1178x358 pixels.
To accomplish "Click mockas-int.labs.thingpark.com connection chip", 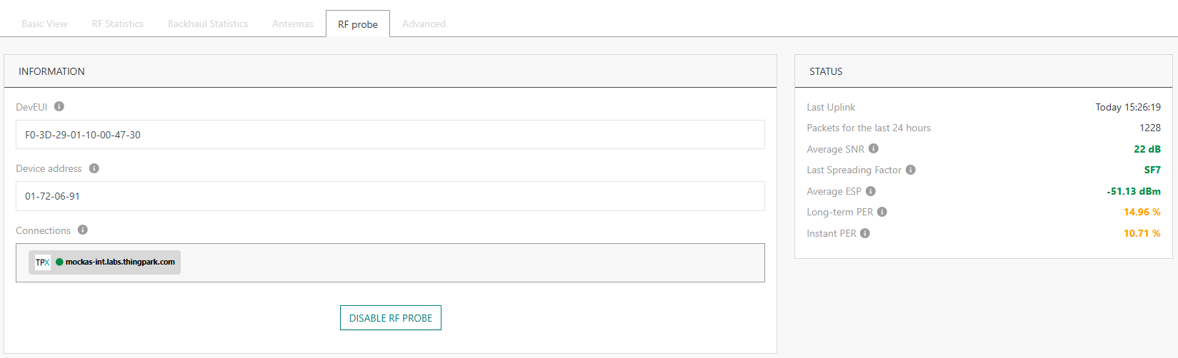I will pyautogui.click(x=120, y=262).
